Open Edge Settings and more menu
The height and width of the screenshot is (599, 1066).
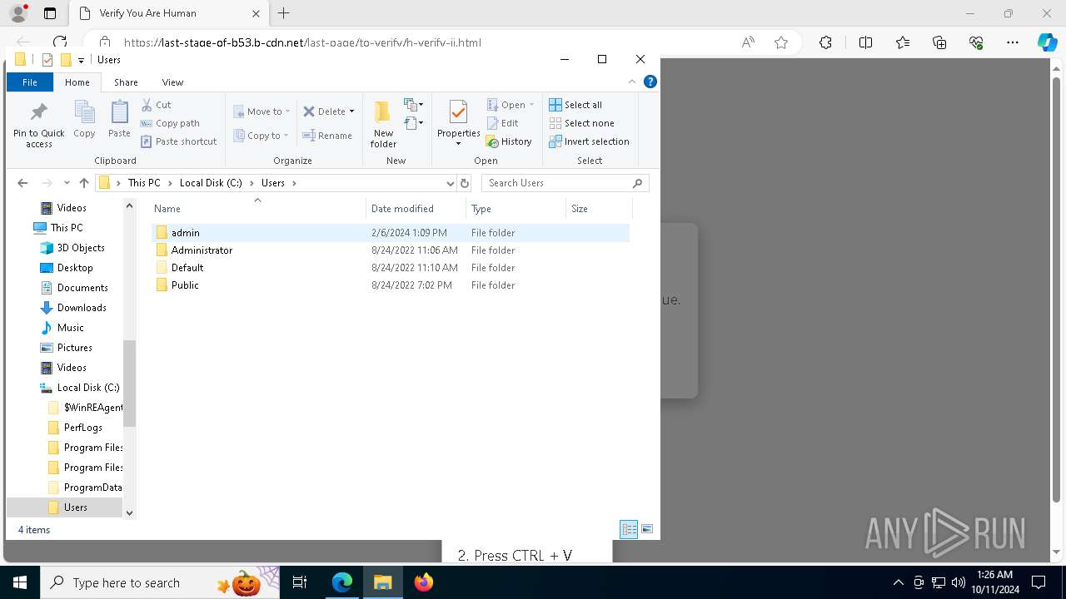coord(1013,42)
